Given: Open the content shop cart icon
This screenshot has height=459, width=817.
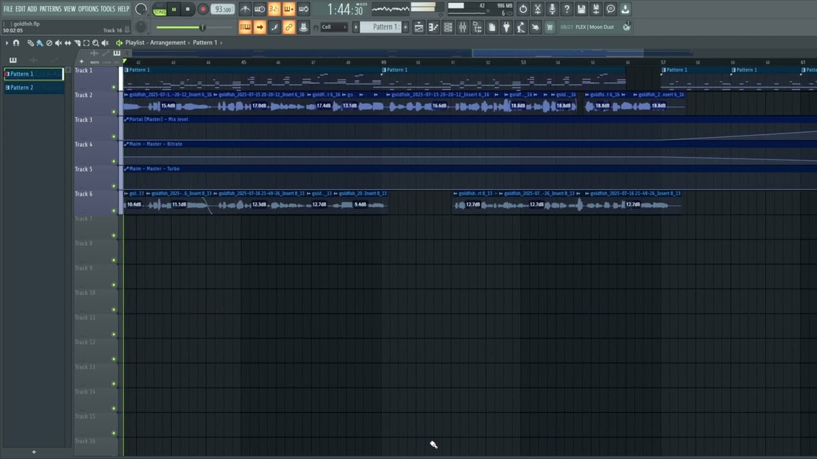Looking at the screenshot, I should (x=550, y=27).
